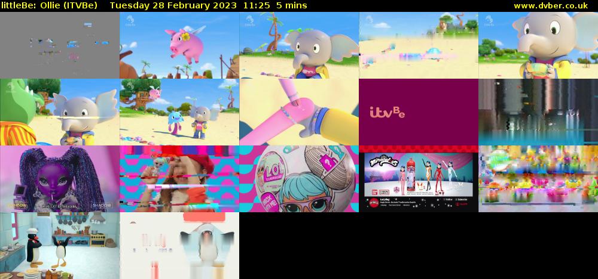
Task: Select the Miraculous Ladybug dolls thumbnail
Action: [419, 179]
